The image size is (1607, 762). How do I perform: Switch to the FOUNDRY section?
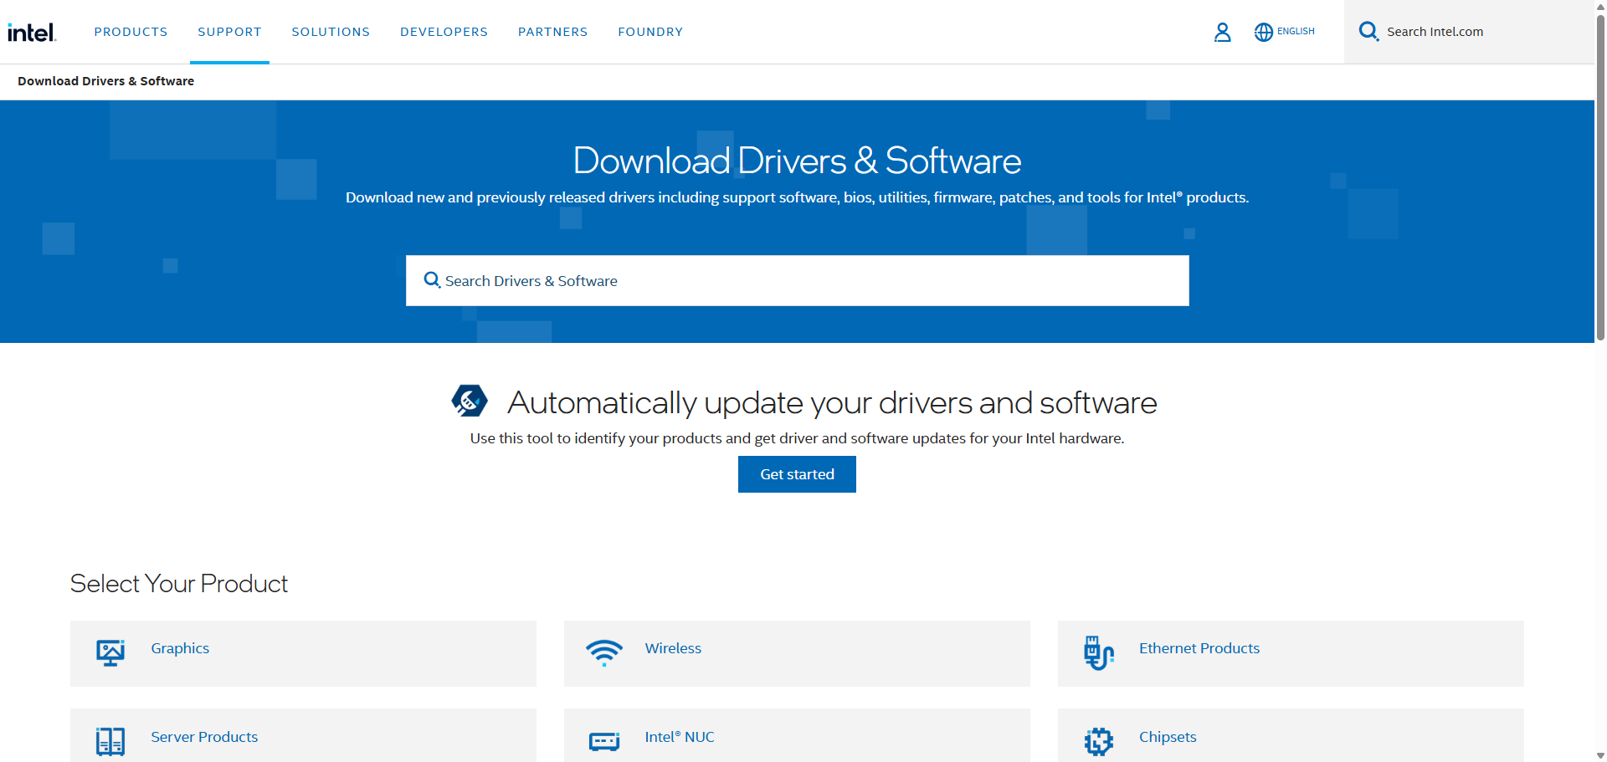650,32
